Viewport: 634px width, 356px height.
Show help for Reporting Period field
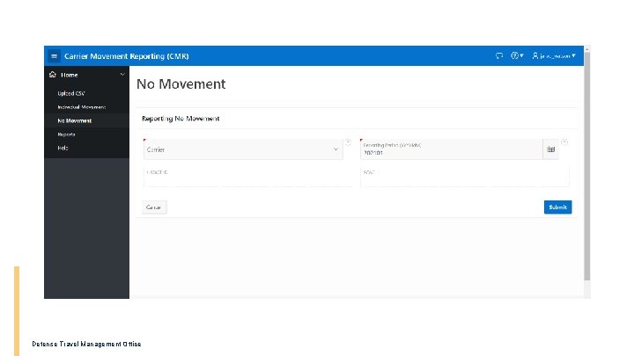[x=564, y=142]
